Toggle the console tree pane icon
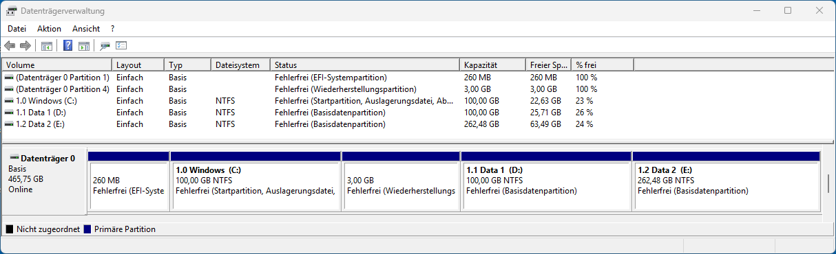This screenshot has height=254, width=836. pyautogui.click(x=47, y=46)
